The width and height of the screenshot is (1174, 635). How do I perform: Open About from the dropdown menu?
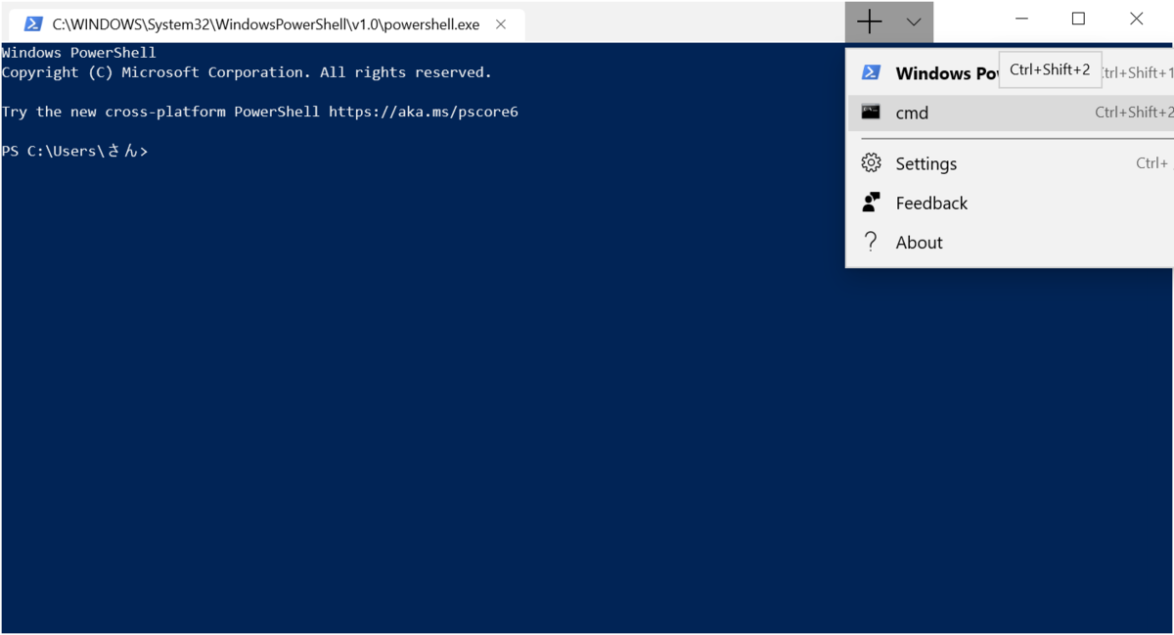click(x=1010, y=242)
